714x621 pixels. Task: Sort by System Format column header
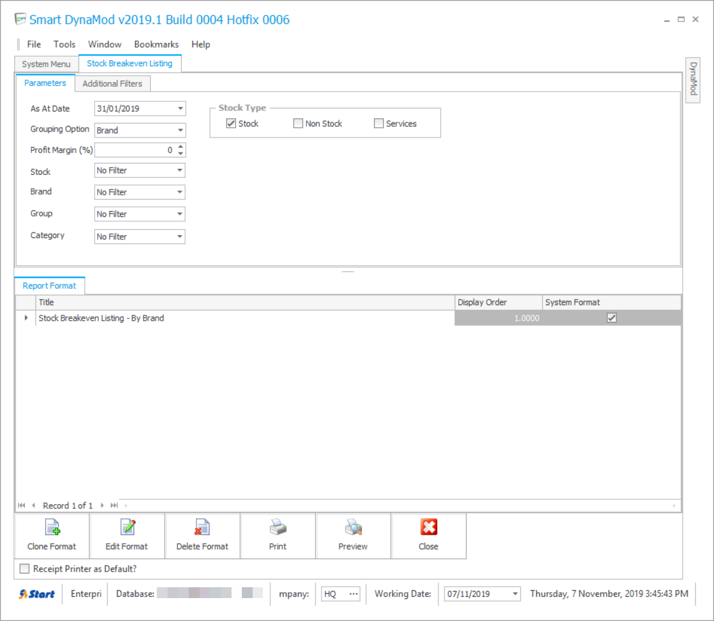611,302
